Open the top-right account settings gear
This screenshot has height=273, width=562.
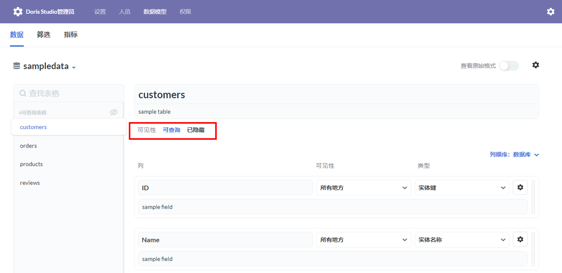(551, 12)
